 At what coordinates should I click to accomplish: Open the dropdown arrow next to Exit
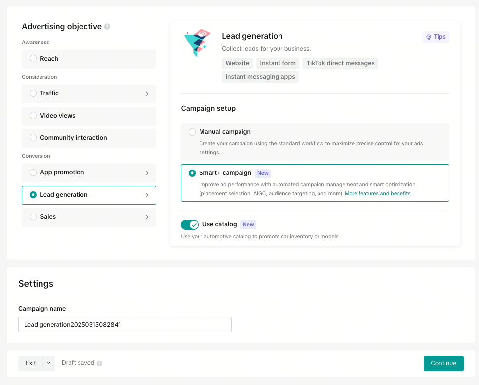[49, 363]
